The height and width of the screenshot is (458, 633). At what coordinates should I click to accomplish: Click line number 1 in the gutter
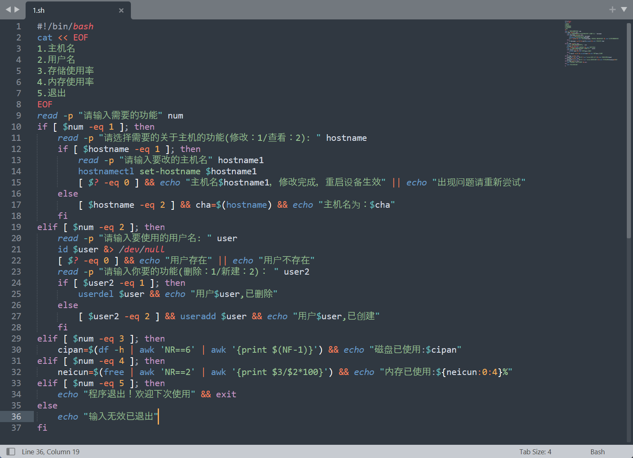(19, 26)
